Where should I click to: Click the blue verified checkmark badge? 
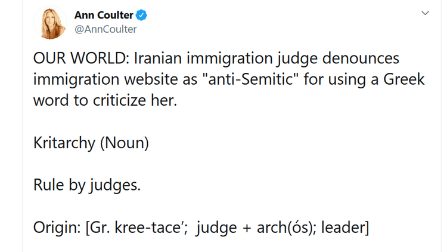tap(141, 15)
